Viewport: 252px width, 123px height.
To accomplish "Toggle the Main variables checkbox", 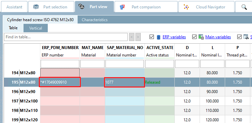I will pyautogui.click(x=194, y=37).
